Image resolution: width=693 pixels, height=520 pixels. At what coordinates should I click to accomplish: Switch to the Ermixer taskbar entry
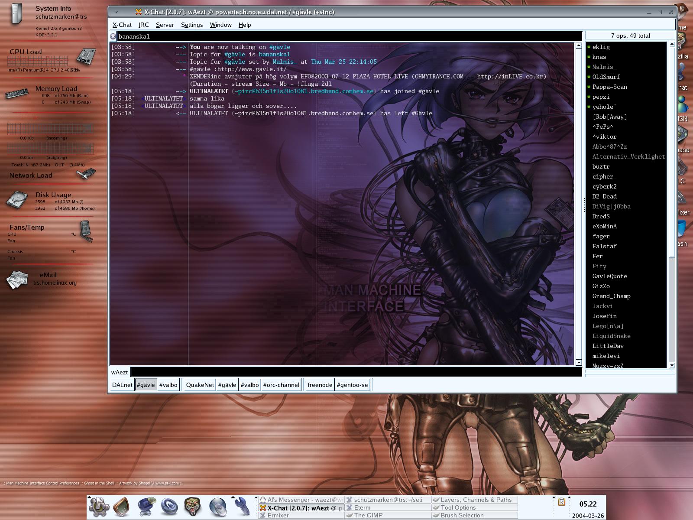(x=301, y=515)
